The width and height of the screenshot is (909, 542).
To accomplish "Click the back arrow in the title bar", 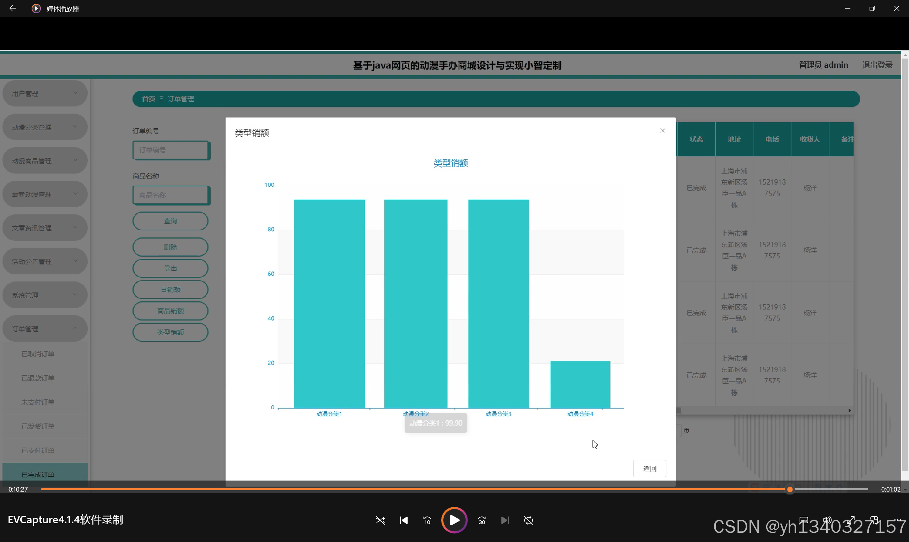I will pos(12,9).
